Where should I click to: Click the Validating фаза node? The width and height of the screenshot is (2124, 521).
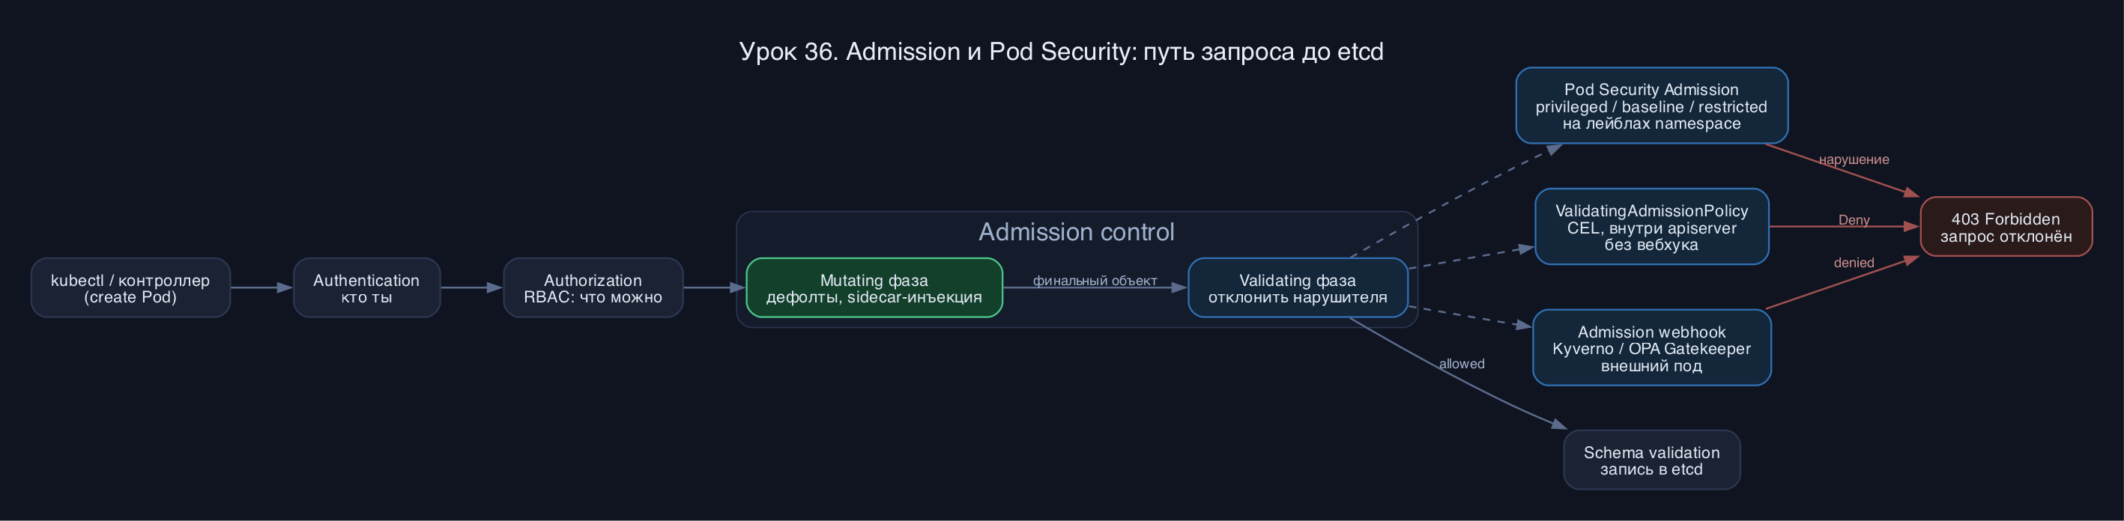[x=1298, y=287]
